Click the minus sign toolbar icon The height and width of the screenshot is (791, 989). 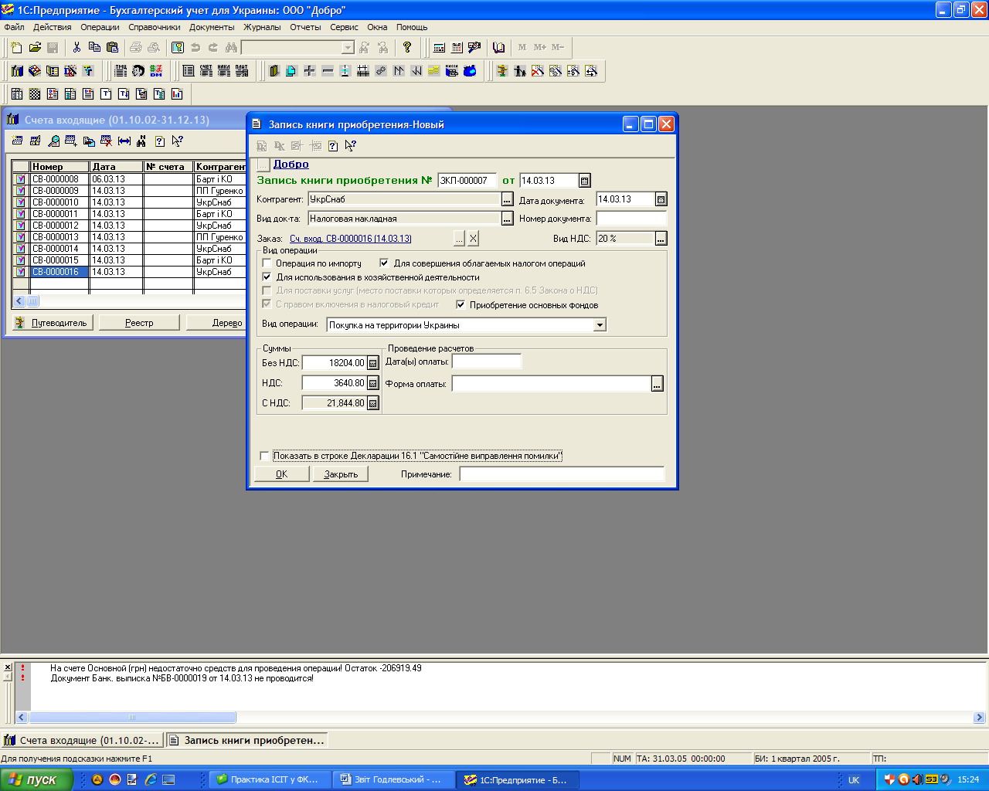tap(327, 71)
